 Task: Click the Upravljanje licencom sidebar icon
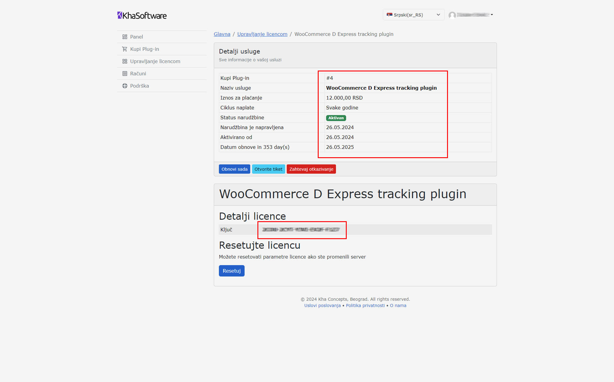click(125, 61)
